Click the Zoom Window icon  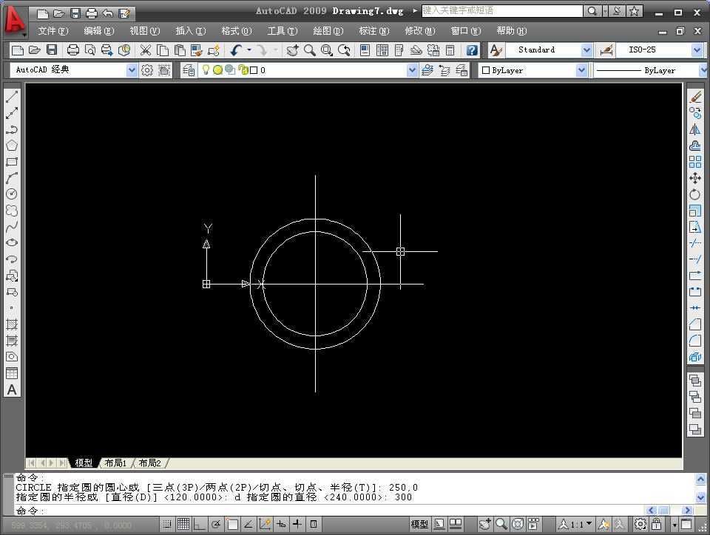pos(326,50)
